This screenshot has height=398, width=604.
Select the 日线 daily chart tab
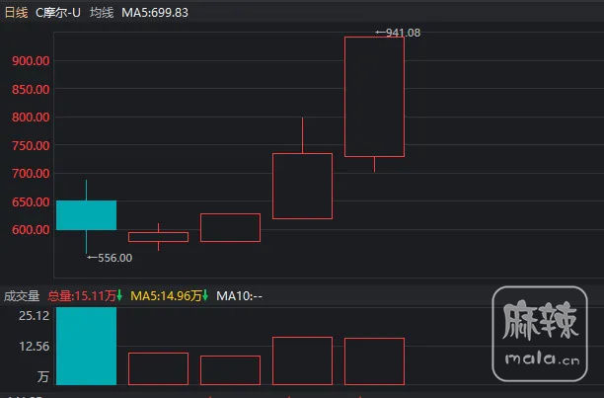click(x=16, y=13)
